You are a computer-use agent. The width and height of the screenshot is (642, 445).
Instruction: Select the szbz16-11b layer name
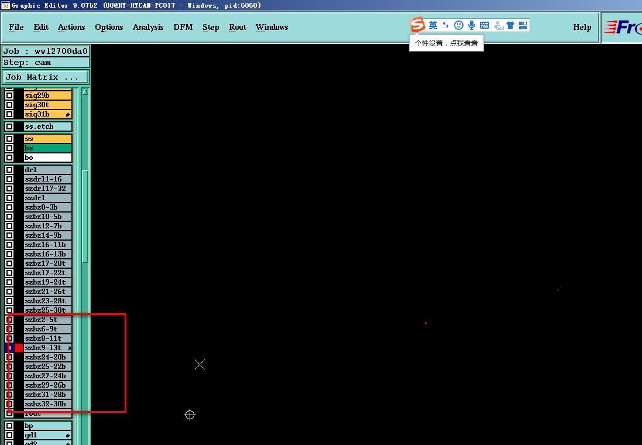pyautogui.click(x=47, y=245)
